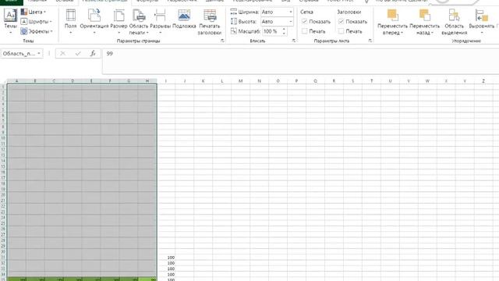Click cell I33 containing 100

166,269
